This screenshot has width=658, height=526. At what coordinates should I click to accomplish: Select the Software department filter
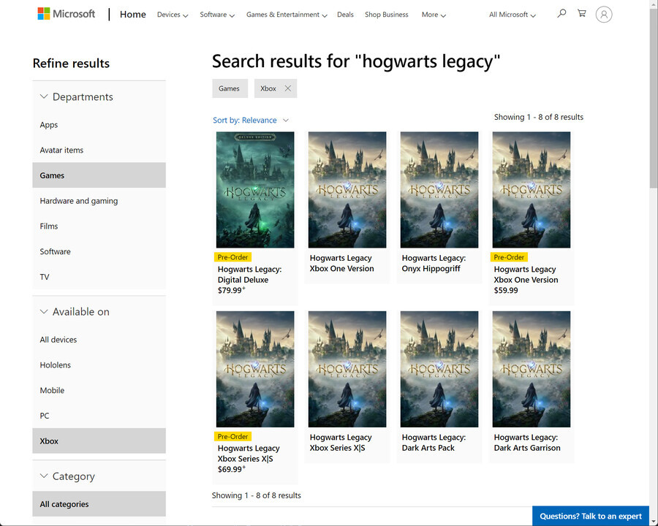tap(99, 251)
